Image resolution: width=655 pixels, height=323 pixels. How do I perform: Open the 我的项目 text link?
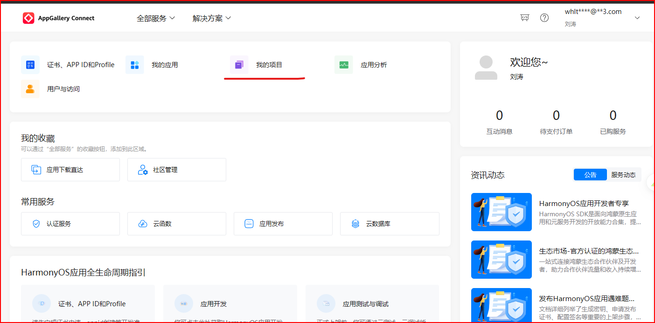(269, 65)
